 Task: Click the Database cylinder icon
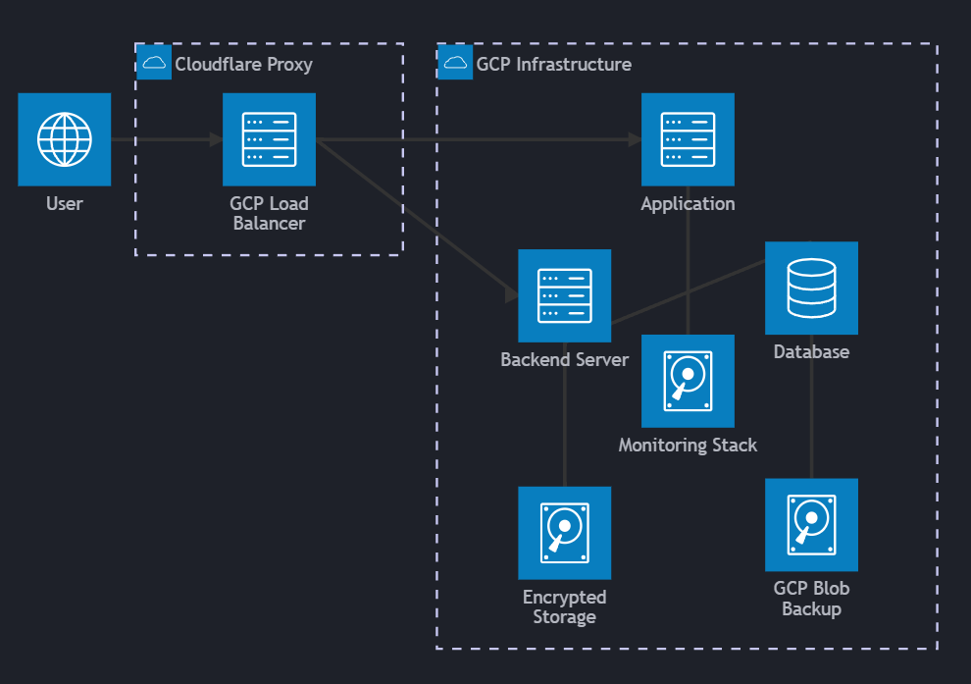click(811, 289)
